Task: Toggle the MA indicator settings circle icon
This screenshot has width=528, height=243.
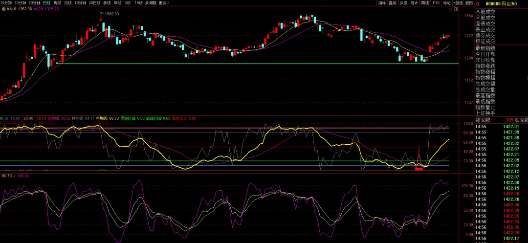Action: 4,9
